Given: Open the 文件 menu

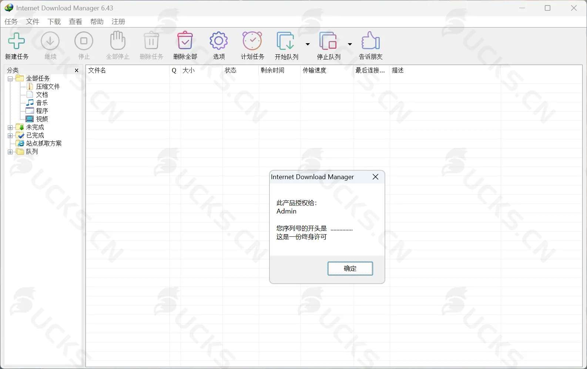Looking at the screenshot, I should (33, 22).
